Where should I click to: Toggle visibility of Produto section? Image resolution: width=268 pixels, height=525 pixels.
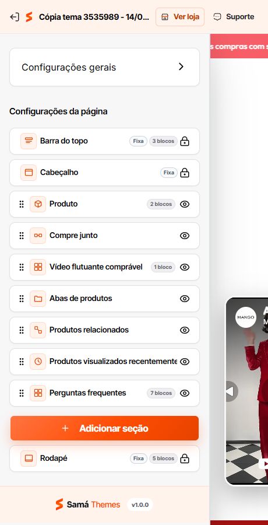[185, 204]
